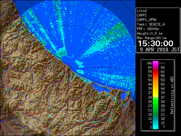The height and width of the screenshot is (136, 181).
Task: Select the 'Task: SEAICE_A' line
Action: tap(151, 24)
